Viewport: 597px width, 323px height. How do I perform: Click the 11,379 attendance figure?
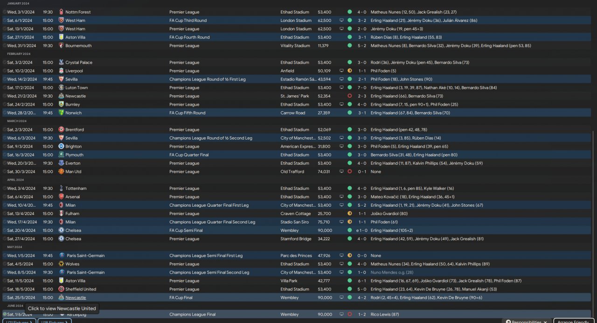tap(323, 46)
